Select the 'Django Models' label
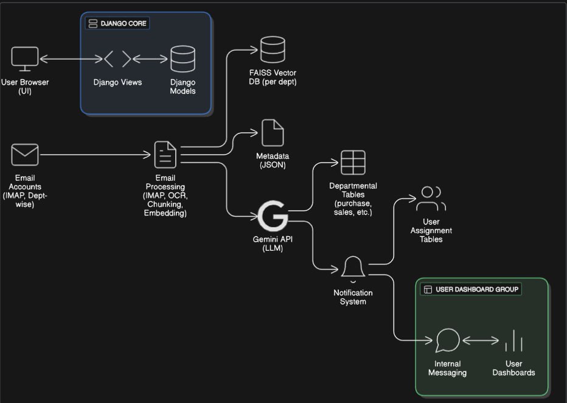Screen dimensions: 567x403 pos(183,86)
